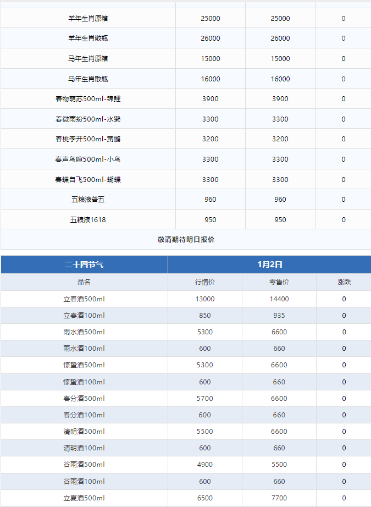Viewport: 371px width, 507px height.
Task: Select the 春分酒100ml row name
Action: [x=84, y=415]
